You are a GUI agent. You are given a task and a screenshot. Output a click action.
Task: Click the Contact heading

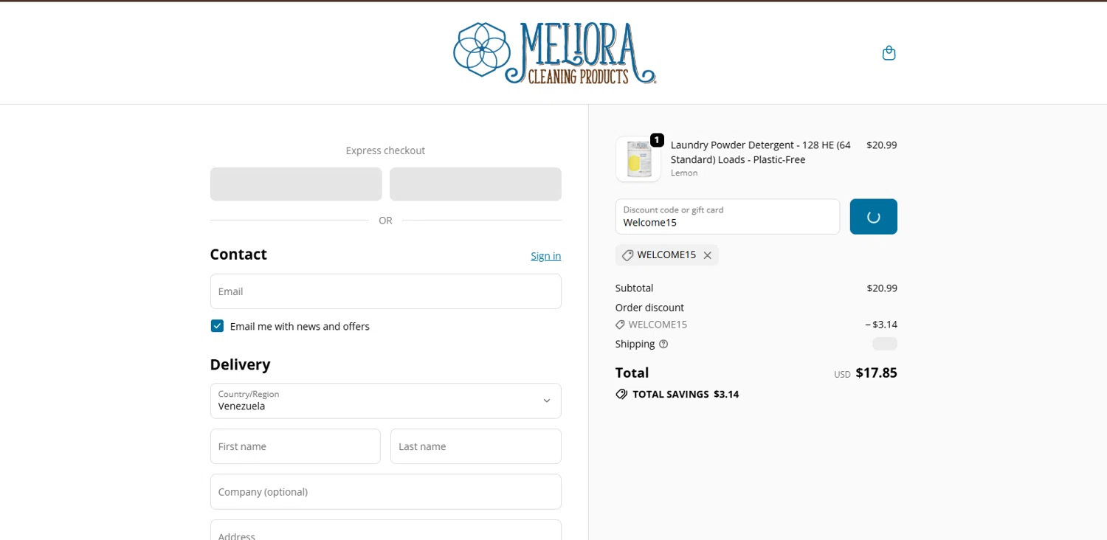pyautogui.click(x=238, y=255)
